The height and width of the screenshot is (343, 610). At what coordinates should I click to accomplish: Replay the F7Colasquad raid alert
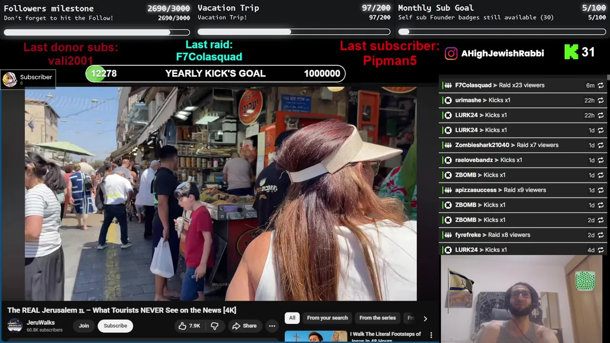click(x=600, y=85)
